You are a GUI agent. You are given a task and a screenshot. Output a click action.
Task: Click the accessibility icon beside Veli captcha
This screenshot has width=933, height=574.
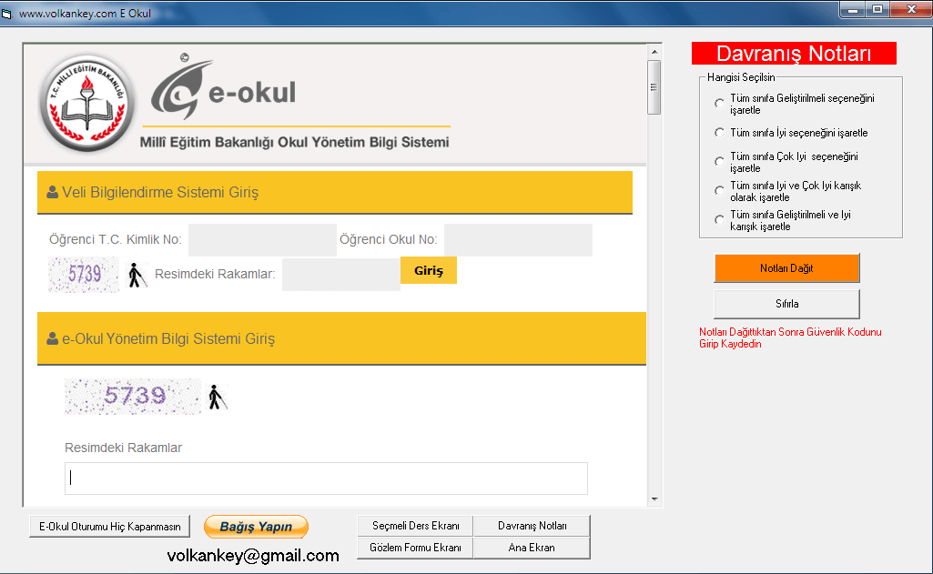(137, 276)
